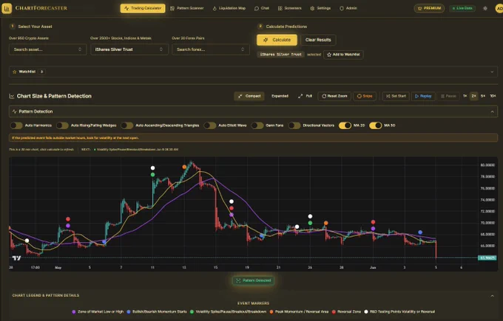Open the forex pair search dropdown

(211, 49)
